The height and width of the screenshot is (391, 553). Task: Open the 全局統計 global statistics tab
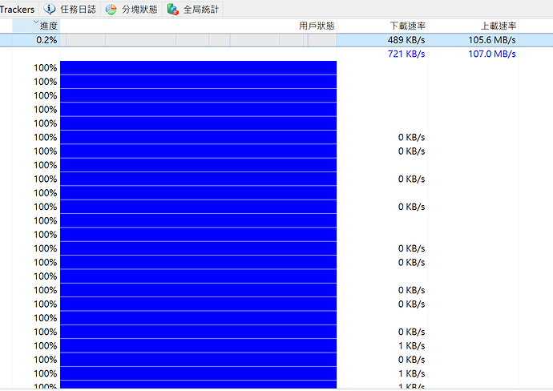[193, 9]
